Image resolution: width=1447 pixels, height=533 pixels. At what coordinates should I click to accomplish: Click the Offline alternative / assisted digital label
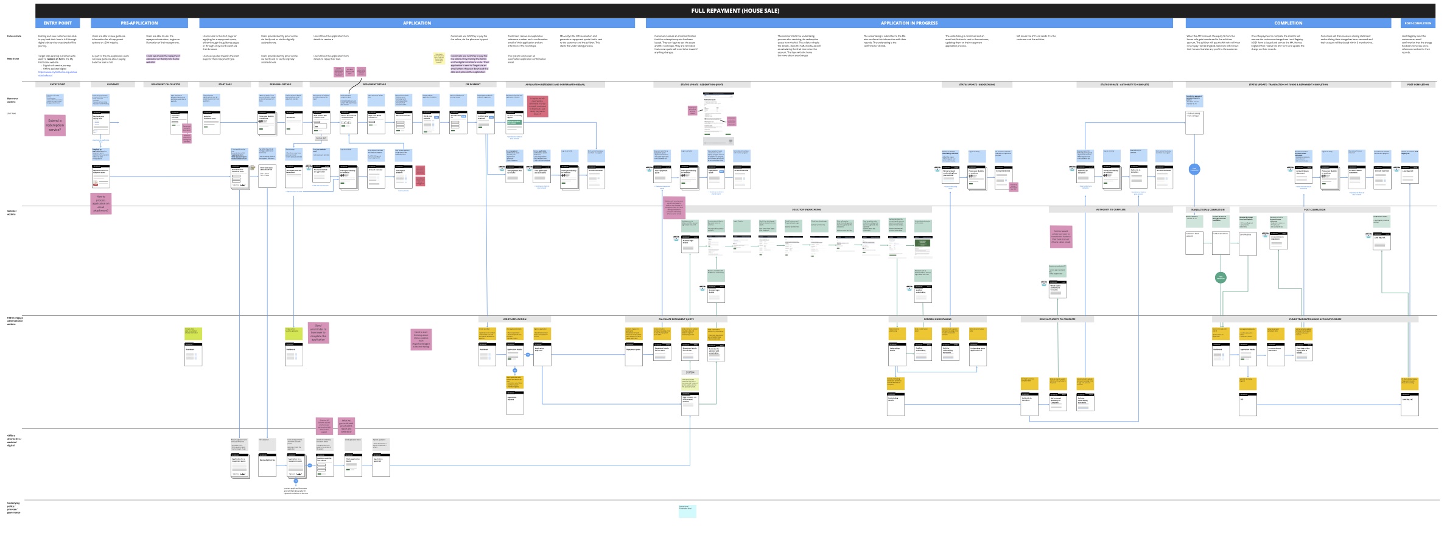point(14,441)
